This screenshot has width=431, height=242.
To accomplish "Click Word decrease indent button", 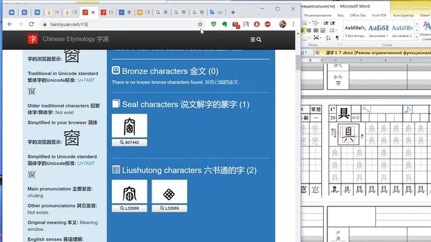I will (326, 23).
